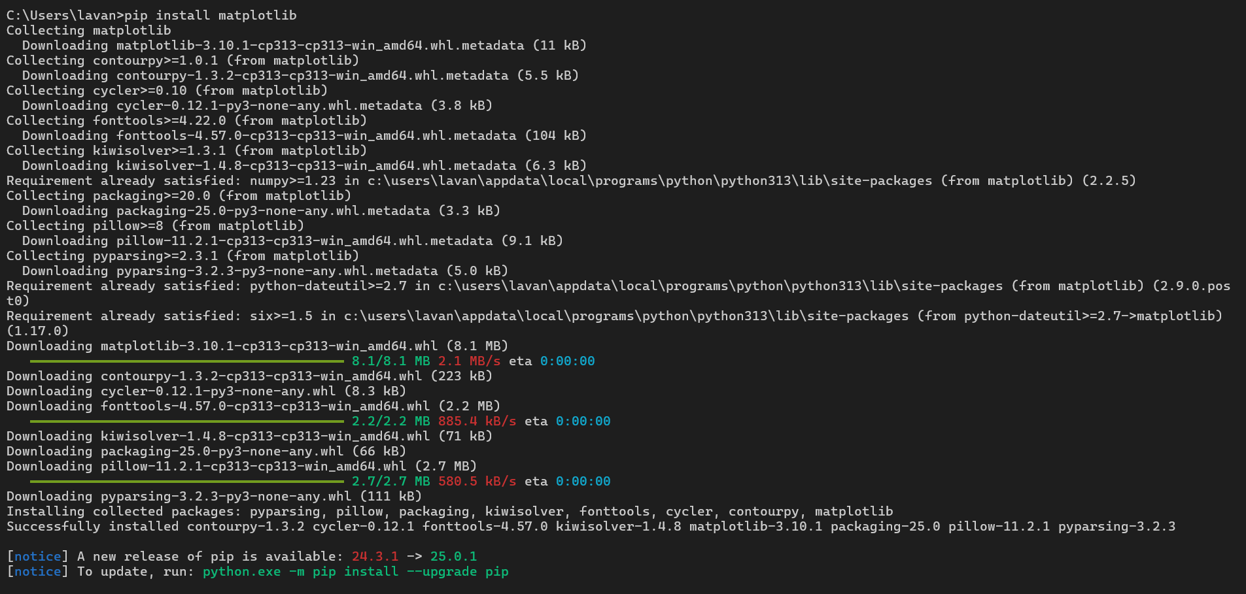Click the 'Collecting matplotlib' line
1246x594 pixels.
click(x=88, y=30)
